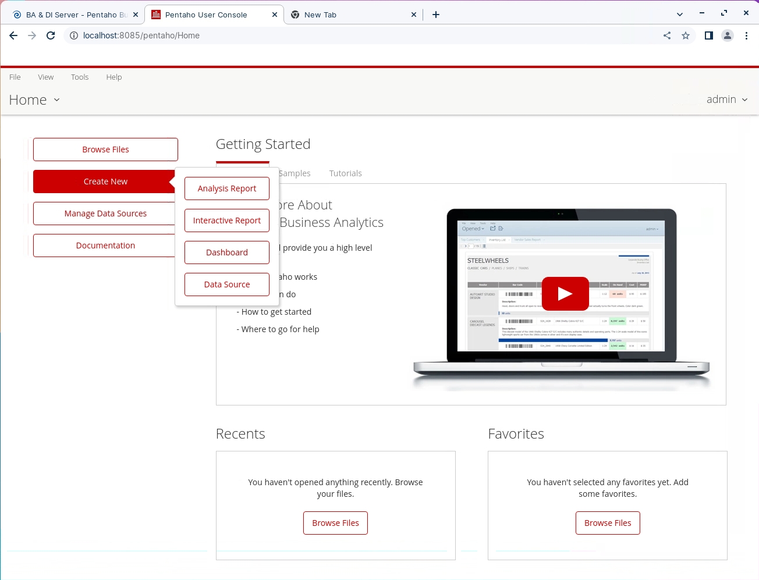
Task: Select Dashboard in the Create New popup
Action: coord(227,252)
